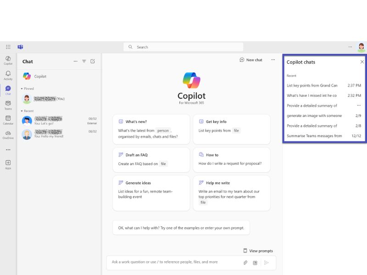Click View prompts link
Screen dimensions: 367x275
(x=258, y=251)
